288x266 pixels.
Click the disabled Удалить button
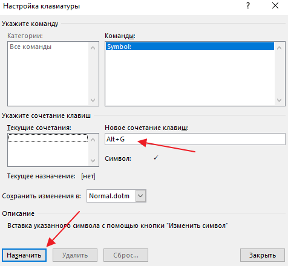tap(75, 255)
